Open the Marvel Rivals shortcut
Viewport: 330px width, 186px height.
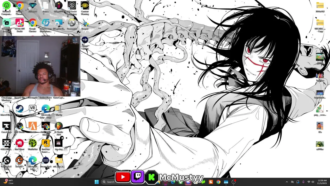(6, 110)
